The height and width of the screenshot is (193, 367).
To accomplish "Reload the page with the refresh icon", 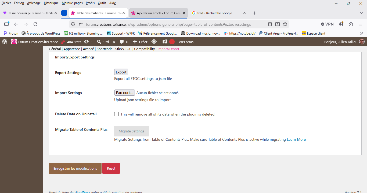I will coord(35,24).
